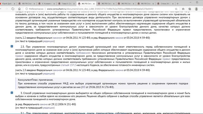Open the "ФЗ" link dated 29.06.2015 N 176-ФЗ

coord(84,87)
